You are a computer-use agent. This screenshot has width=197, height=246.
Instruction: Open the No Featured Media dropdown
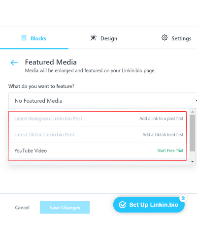[x=103, y=101]
